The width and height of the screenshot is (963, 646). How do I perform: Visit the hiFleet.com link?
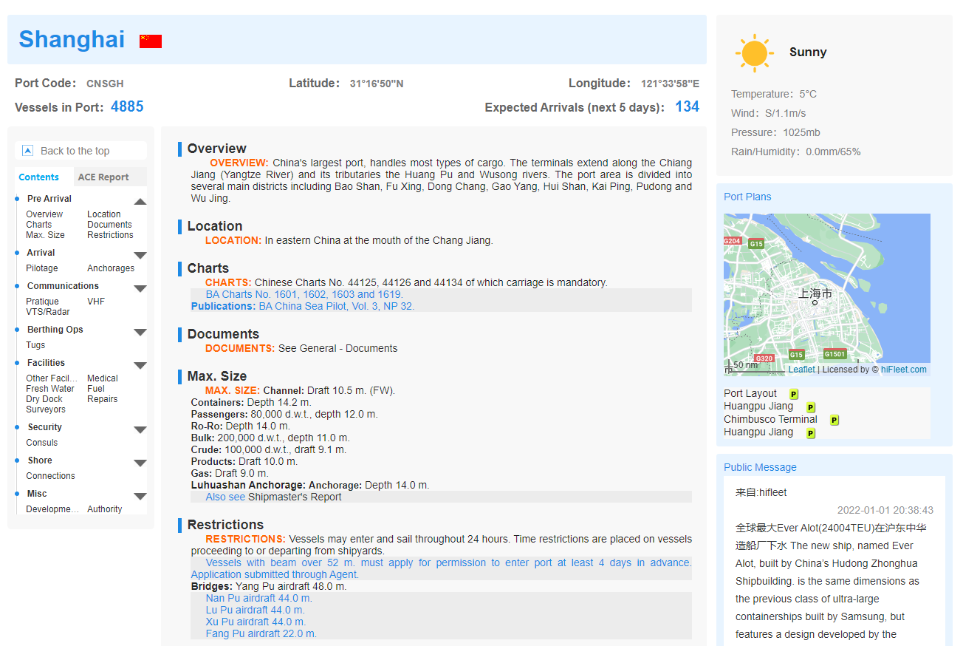tap(904, 370)
